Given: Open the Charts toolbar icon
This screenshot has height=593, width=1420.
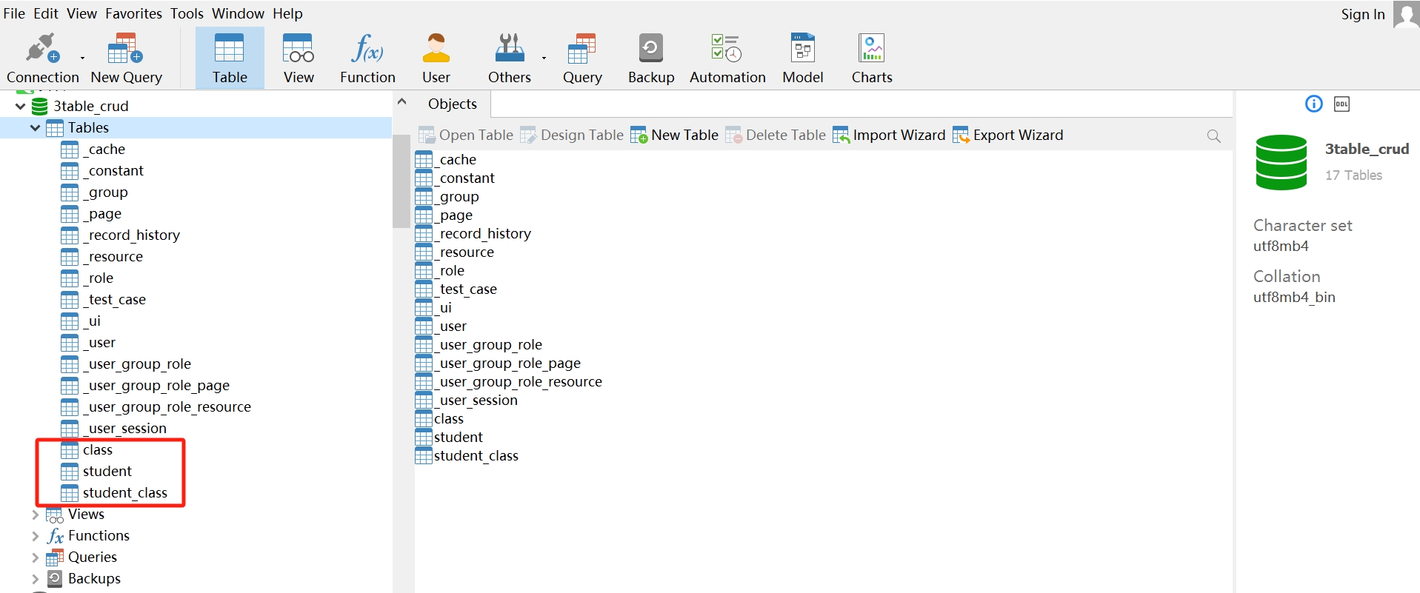Looking at the screenshot, I should coord(871,49).
